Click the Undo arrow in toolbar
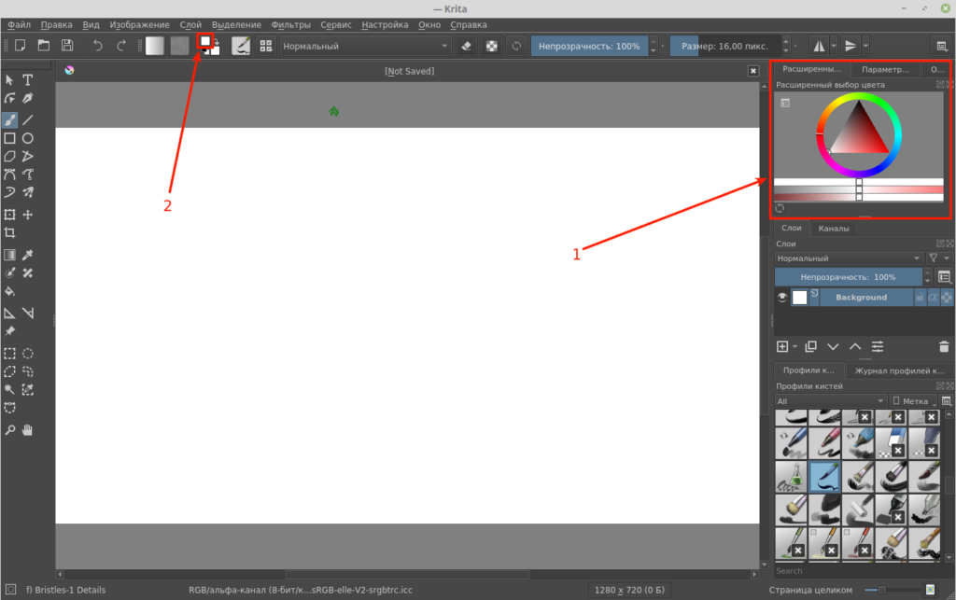This screenshot has height=600, width=956. tap(97, 45)
